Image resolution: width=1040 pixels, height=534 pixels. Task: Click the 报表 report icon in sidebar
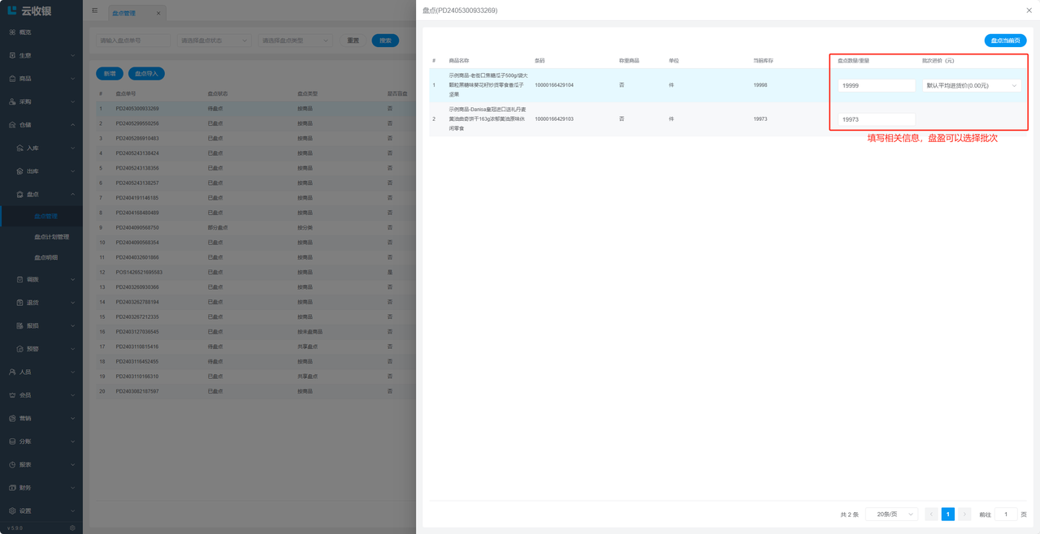coord(12,465)
